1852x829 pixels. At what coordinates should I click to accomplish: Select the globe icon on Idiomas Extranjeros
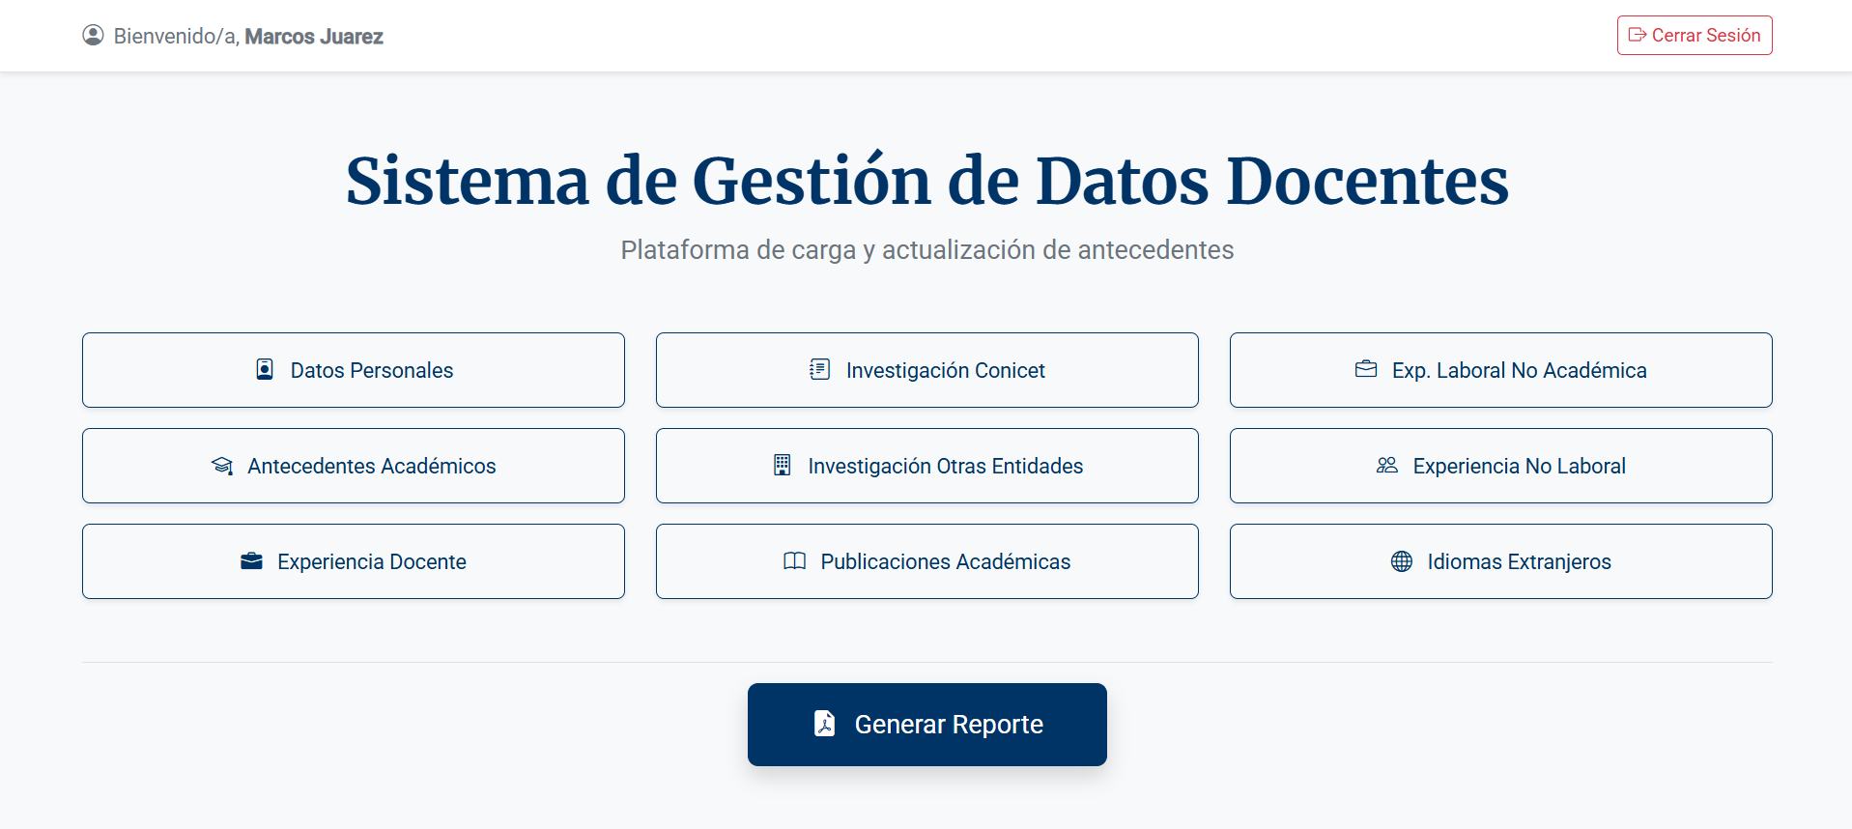[1402, 560]
